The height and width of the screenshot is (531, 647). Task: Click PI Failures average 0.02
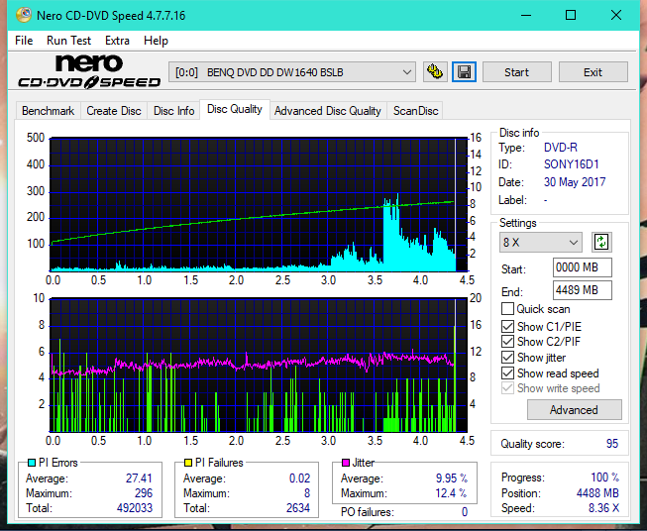299,478
